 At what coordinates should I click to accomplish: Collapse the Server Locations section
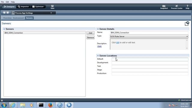(98, 56)
